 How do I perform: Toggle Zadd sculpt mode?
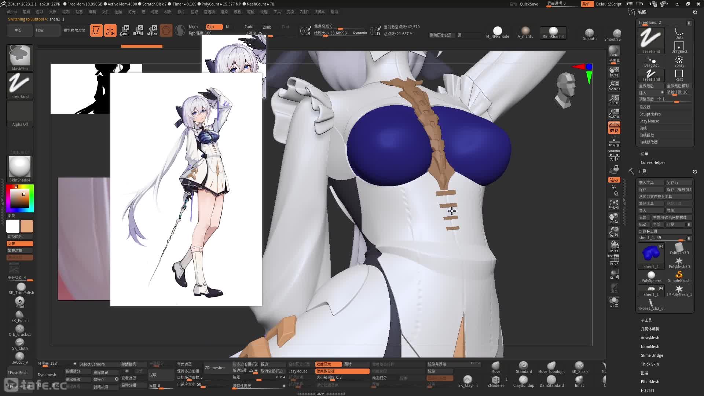[x=249, y=27]
